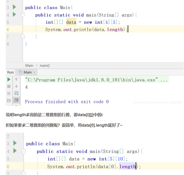Viewport: 184px width, 175px height.
Task: Close the Main run tab
Action: pos(34,73)
